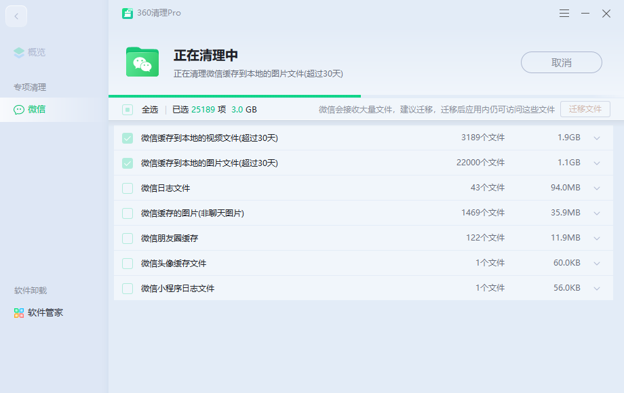The height and width of the screenshot is (393, 624).
Task: Click the back arrow button
Action: (16, 16)
